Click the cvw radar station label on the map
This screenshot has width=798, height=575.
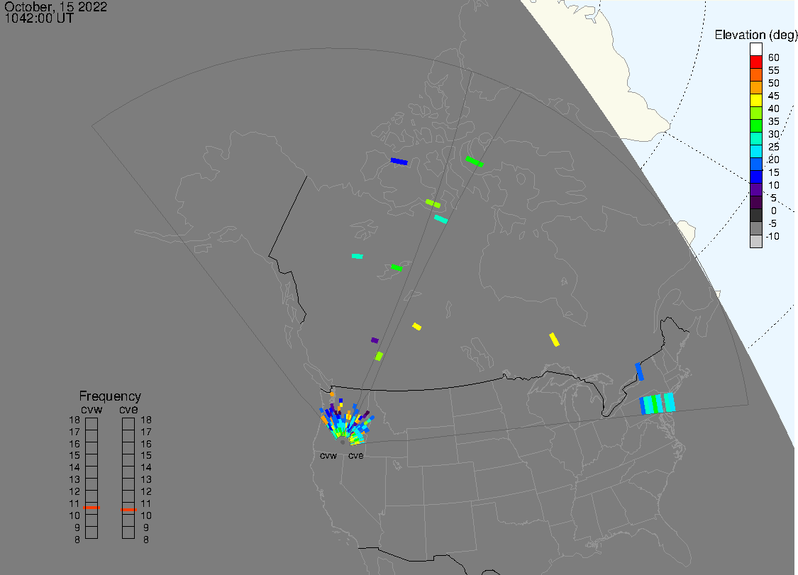[328, 455]
